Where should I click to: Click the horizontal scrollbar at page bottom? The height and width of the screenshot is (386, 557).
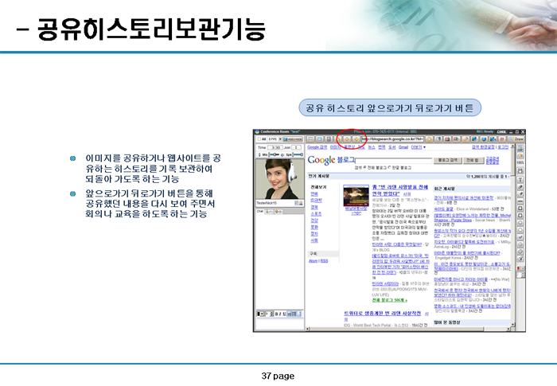click(408, 329)
